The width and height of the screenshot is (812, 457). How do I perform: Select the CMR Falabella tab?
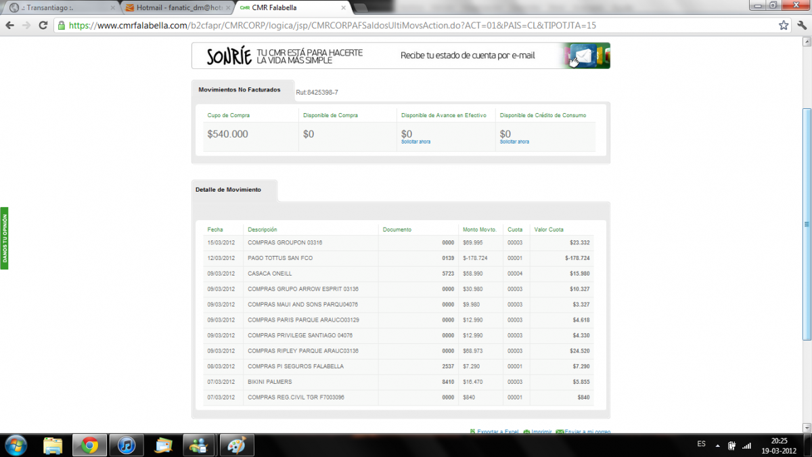coord(294,8)
